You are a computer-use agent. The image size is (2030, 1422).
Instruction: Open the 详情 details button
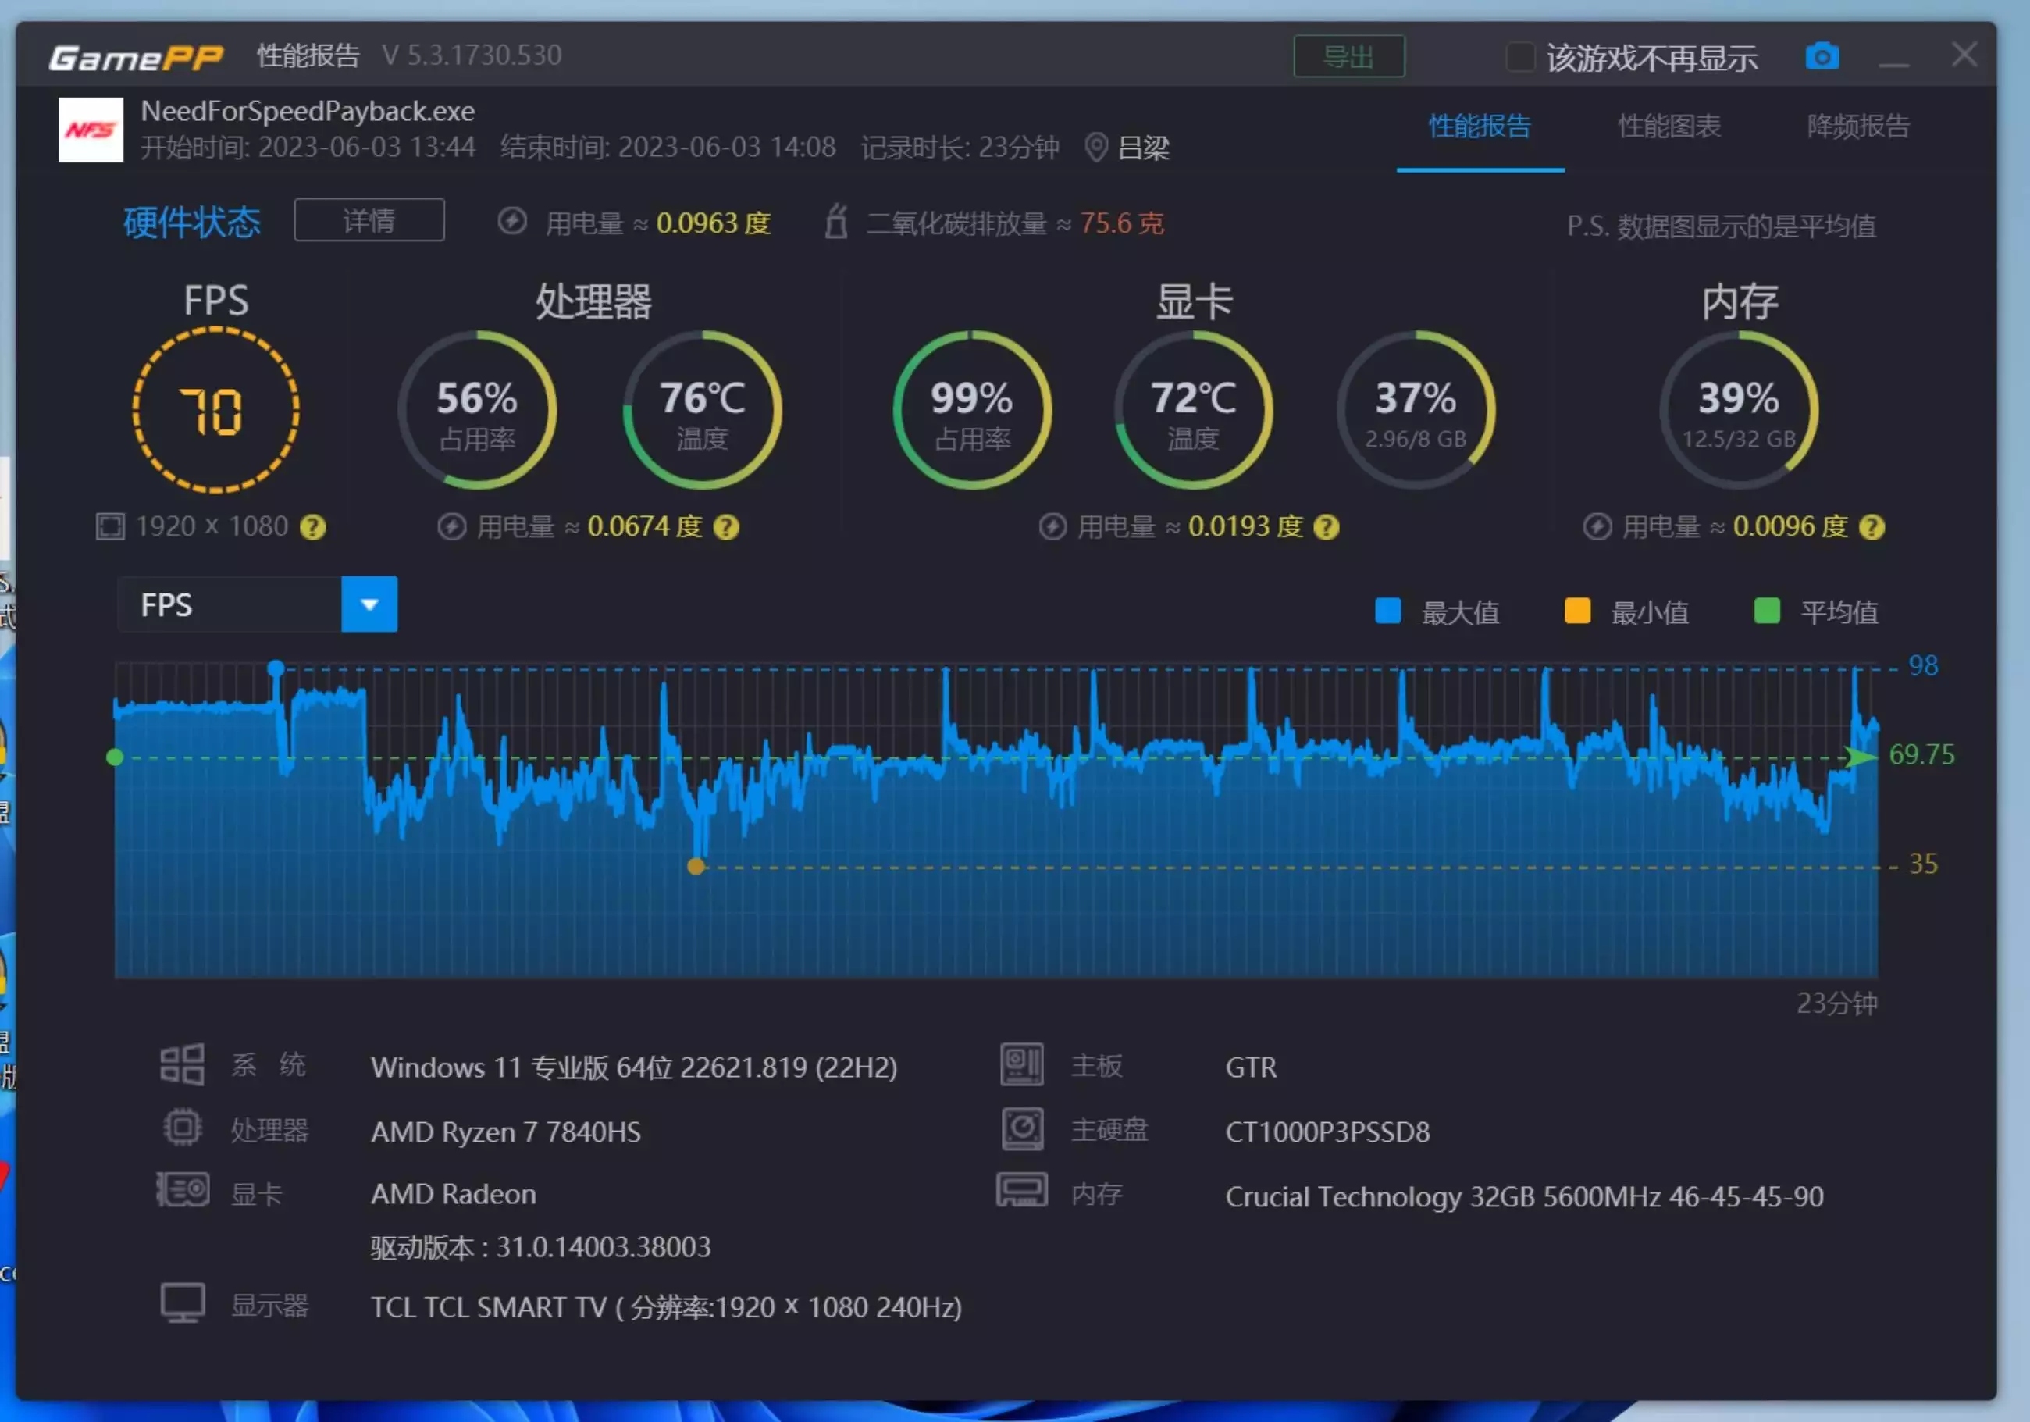point(369,220)
